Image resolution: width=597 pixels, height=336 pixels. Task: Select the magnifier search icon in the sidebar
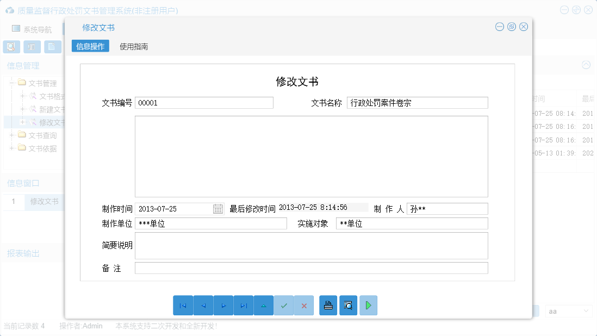11,47
